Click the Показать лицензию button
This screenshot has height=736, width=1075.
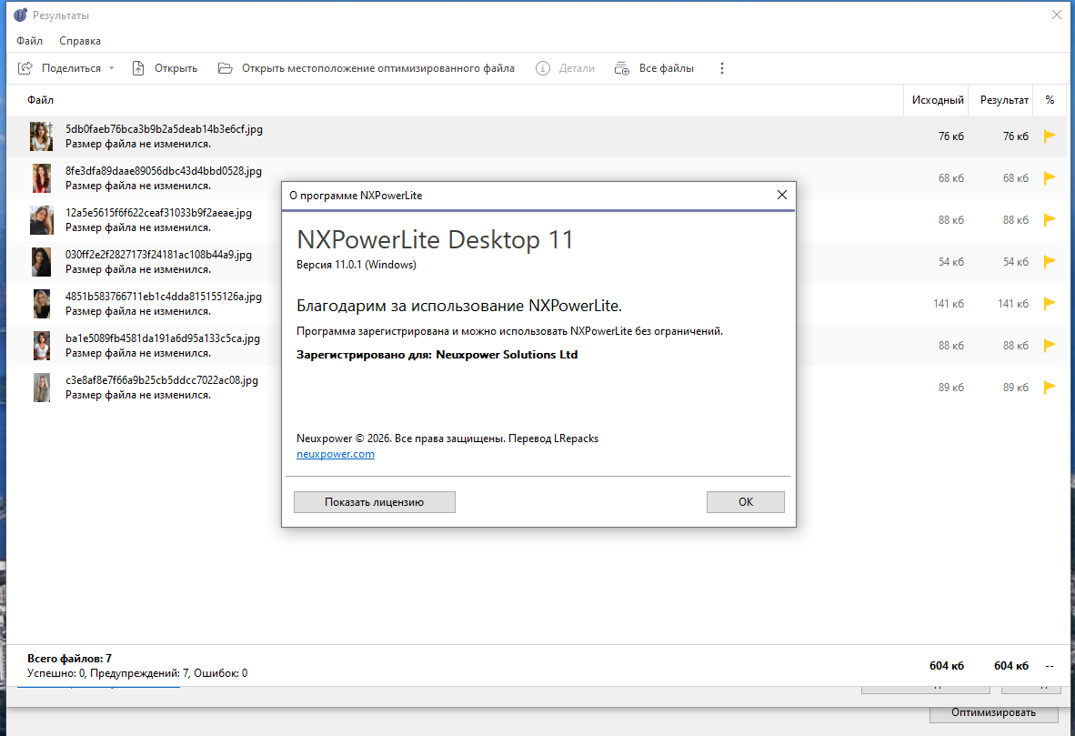375,502
